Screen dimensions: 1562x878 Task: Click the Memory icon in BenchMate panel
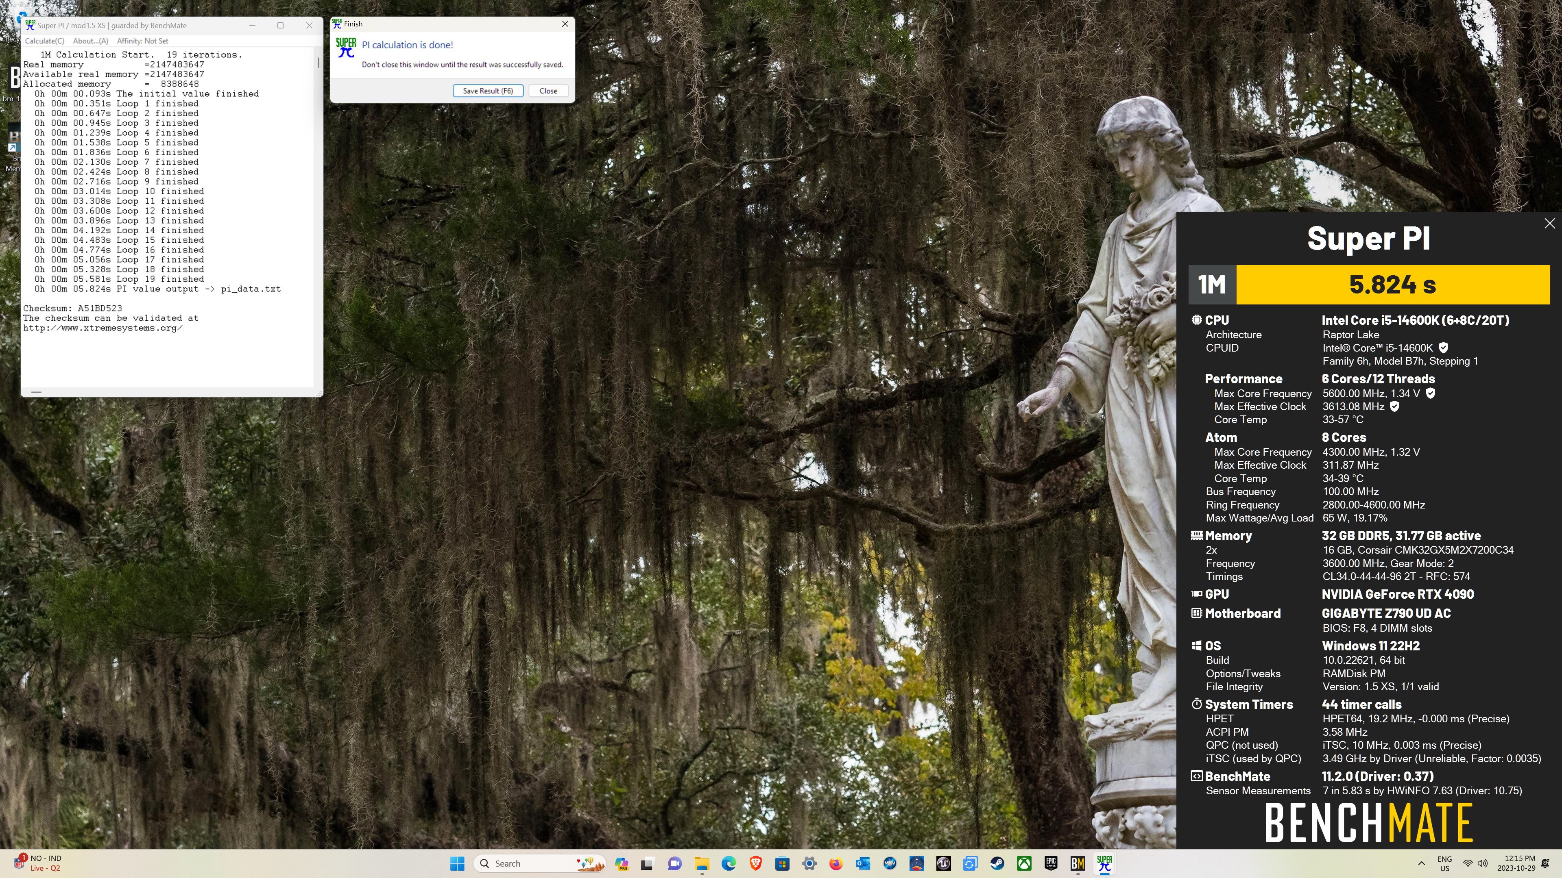click(x=1196, y=536)
